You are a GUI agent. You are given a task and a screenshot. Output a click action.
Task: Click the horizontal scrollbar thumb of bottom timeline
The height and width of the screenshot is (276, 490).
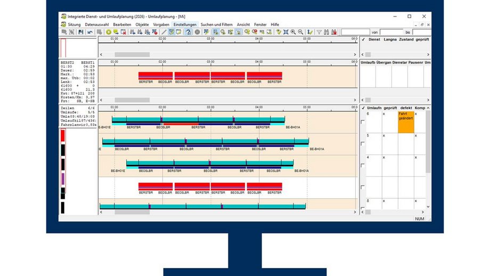pyautogui.click(x=132, y=212)
